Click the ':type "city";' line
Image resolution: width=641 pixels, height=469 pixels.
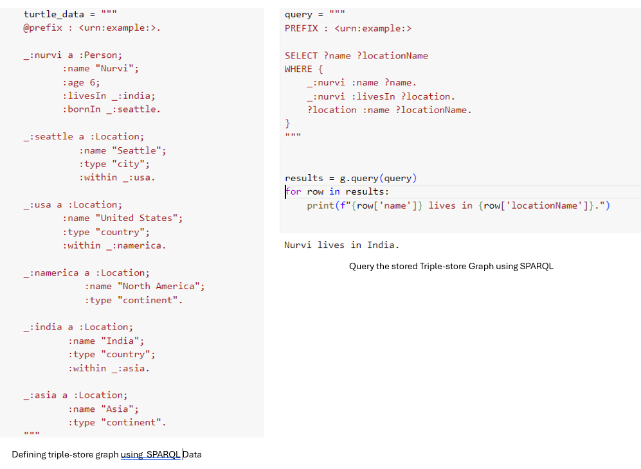[x=114, y=164]
